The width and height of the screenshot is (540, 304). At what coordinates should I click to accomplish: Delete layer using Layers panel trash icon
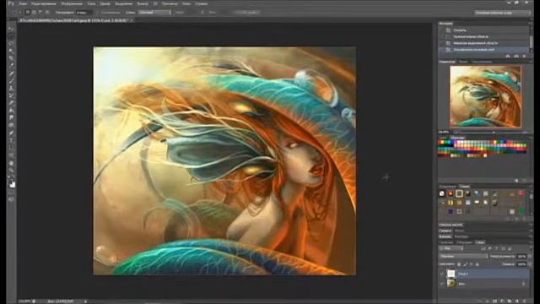click(x=524, y=301)
